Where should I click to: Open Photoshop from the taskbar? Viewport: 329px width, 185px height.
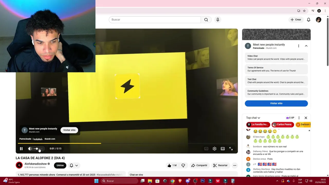203,181
